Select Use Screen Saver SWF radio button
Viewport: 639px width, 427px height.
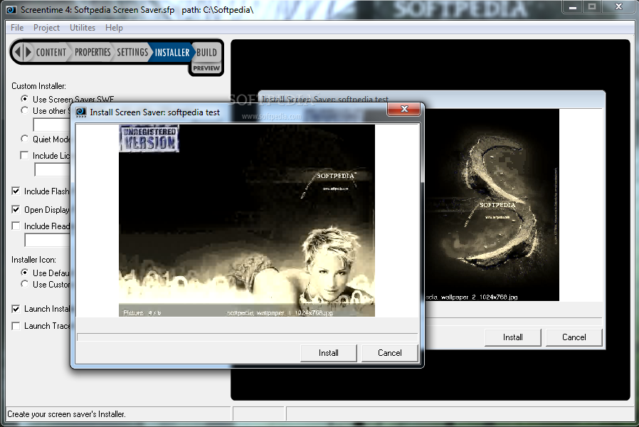[24, 99]
